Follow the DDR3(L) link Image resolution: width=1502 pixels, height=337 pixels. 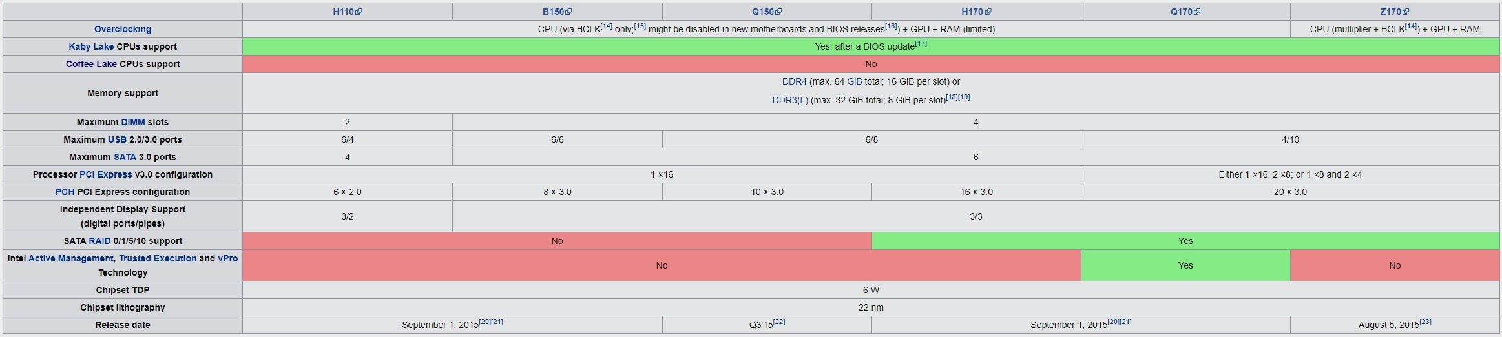click(x=789, y=100)
